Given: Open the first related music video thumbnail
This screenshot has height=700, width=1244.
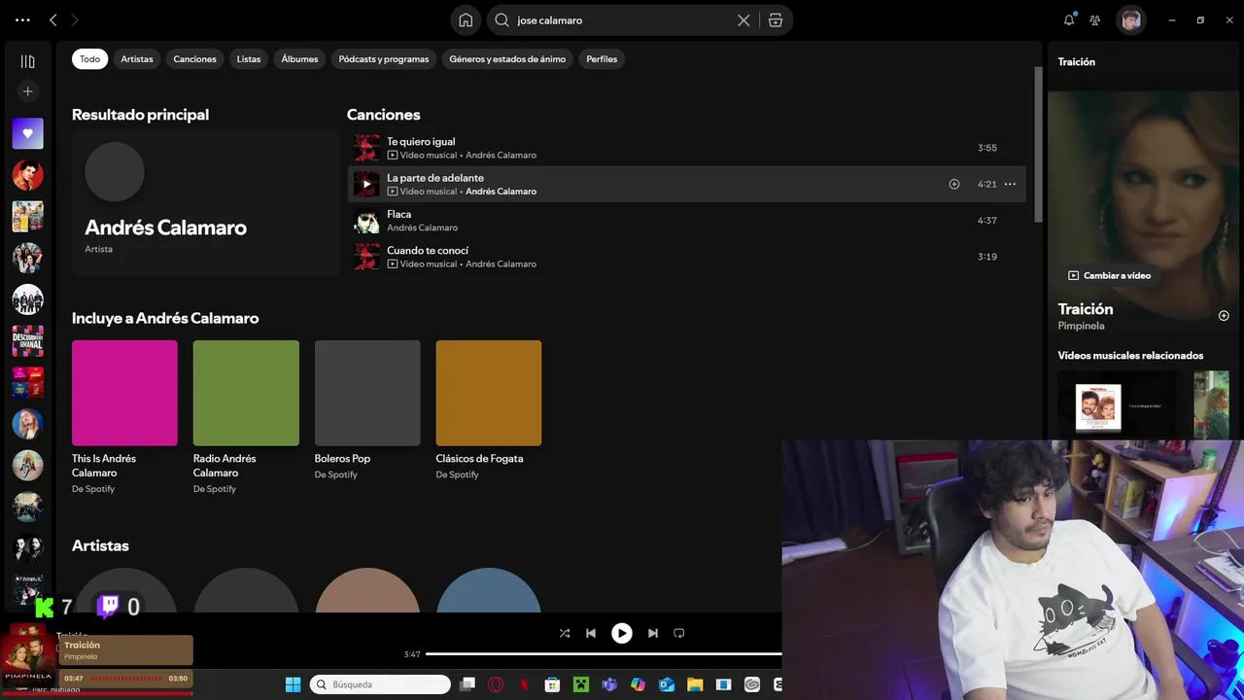Looking at the screenshot, I should 1117,406.
